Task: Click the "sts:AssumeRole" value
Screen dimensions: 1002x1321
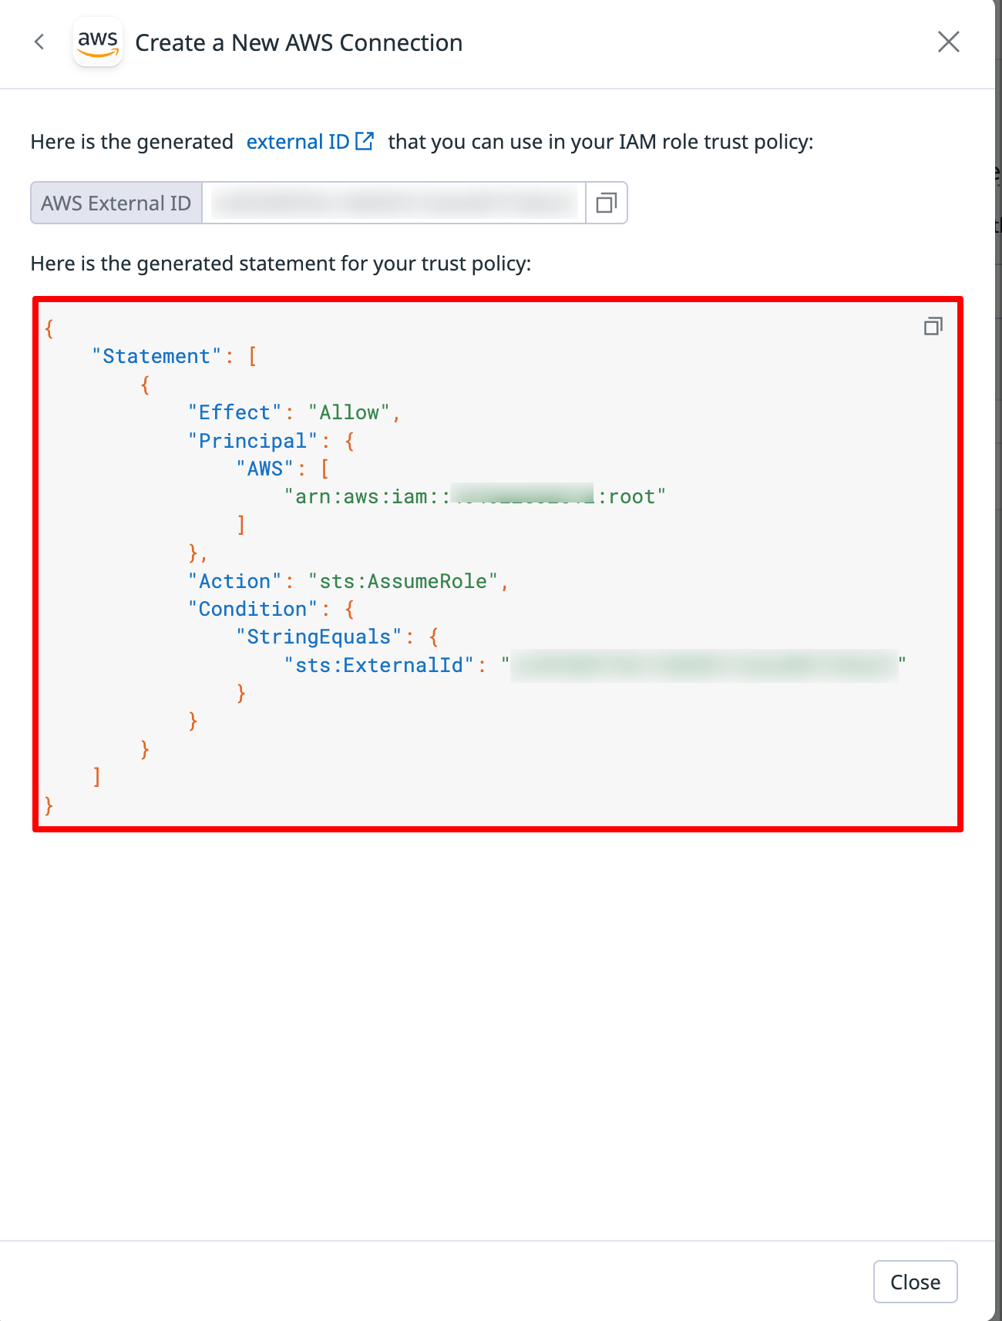Action: tap(403, 581)
